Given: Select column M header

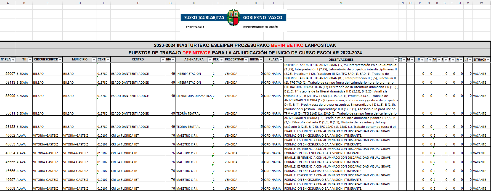Looking at the screenshot, I should [x=341, y=3].
